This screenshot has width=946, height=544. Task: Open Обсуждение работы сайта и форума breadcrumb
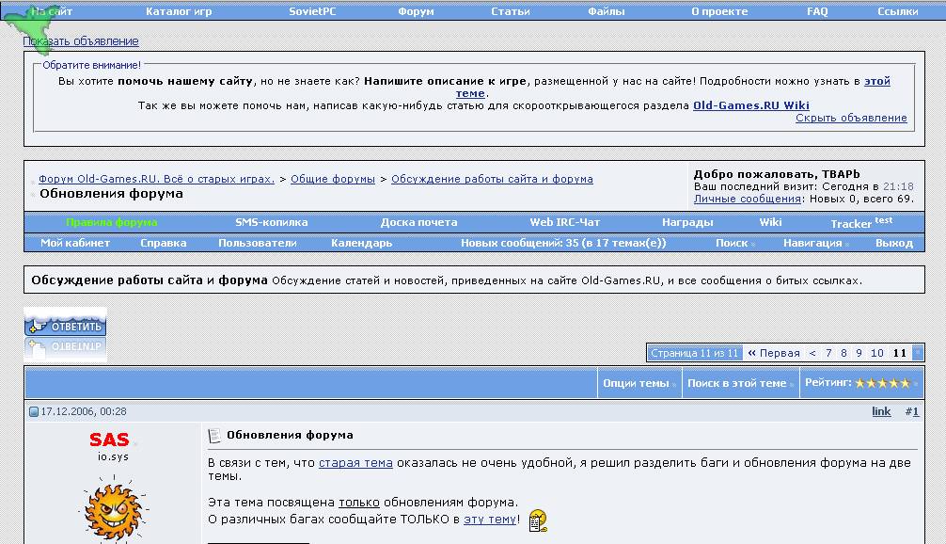(x=492, y=179)
